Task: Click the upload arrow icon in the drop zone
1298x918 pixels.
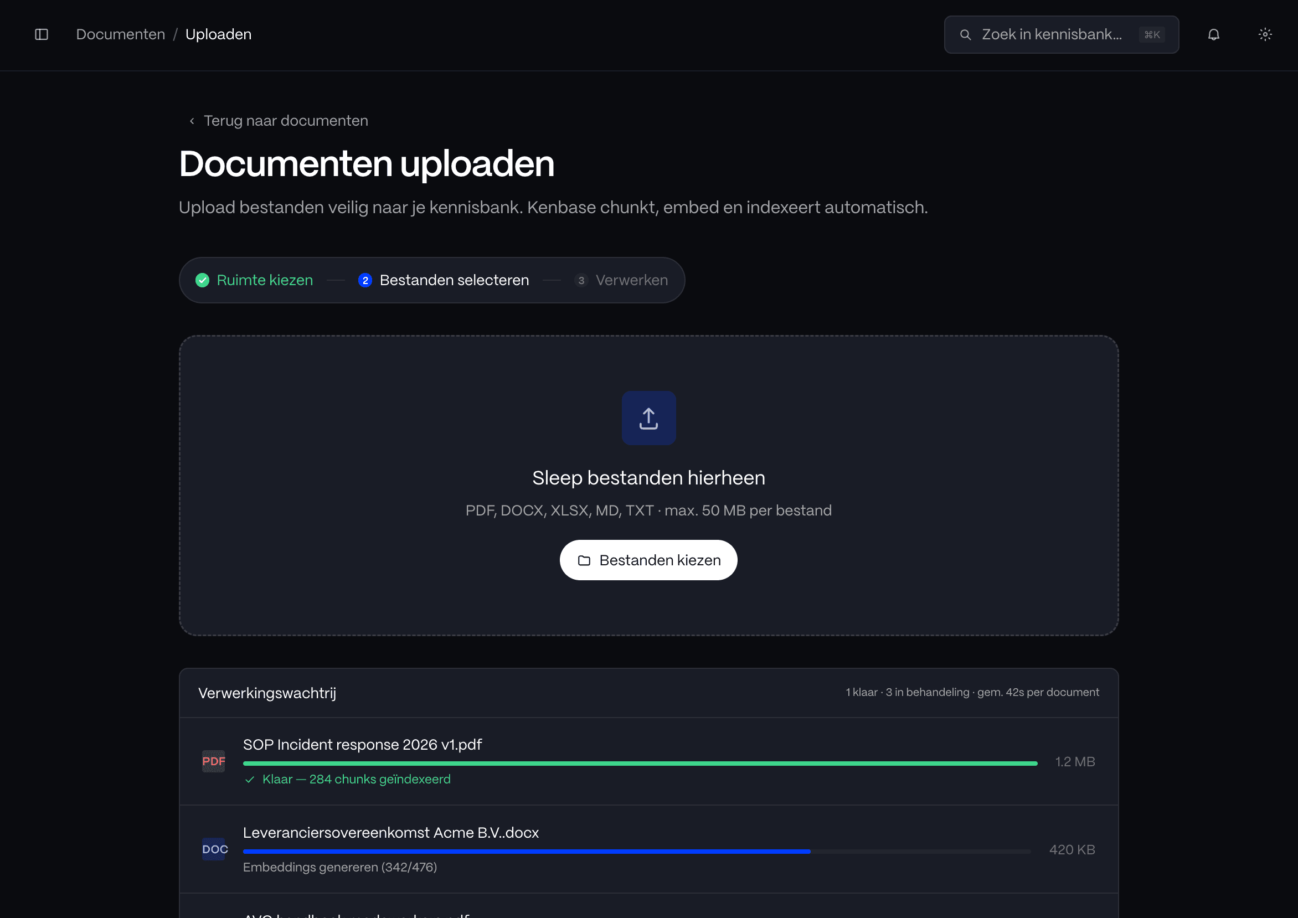Action: [x=648, y=417]
